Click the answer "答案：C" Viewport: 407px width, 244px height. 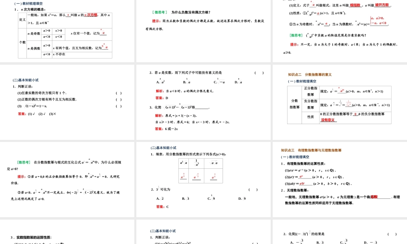click(x=162, y=207)
